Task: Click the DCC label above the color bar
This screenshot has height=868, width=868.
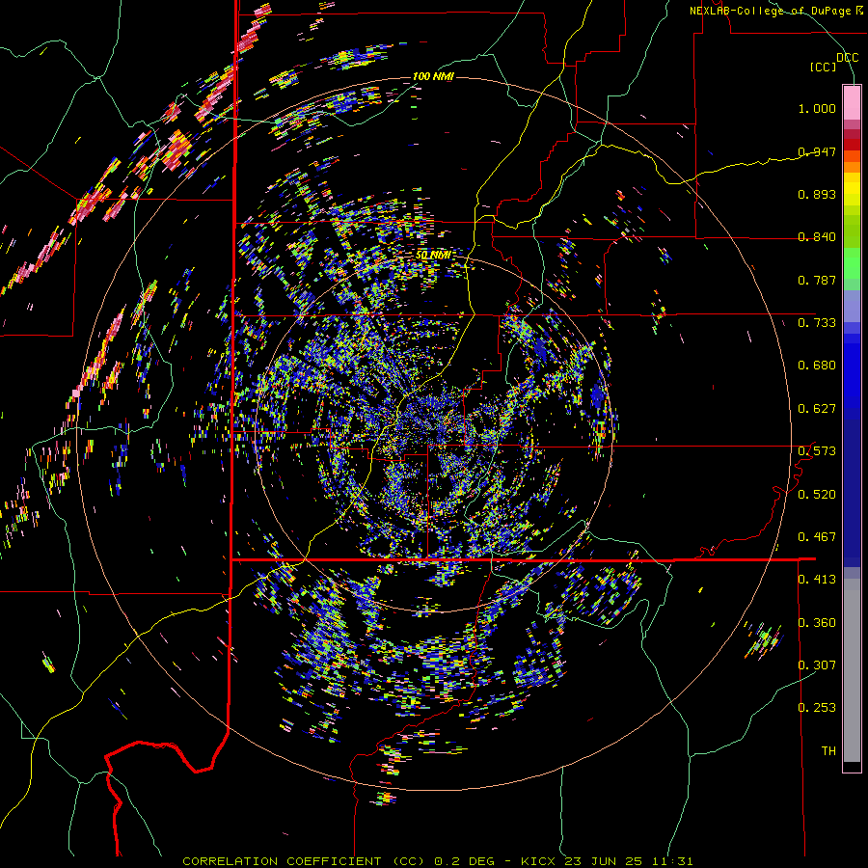Action: pyautogui.click(x=847, y=58)
